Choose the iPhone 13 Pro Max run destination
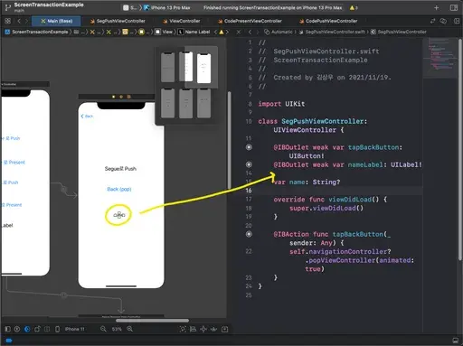This screenshot has height=346, width=463. pyautogui.click(x=167, y=7)
